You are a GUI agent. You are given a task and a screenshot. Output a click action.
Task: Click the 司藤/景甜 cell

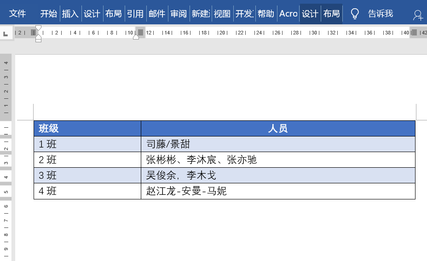[278, 144]
